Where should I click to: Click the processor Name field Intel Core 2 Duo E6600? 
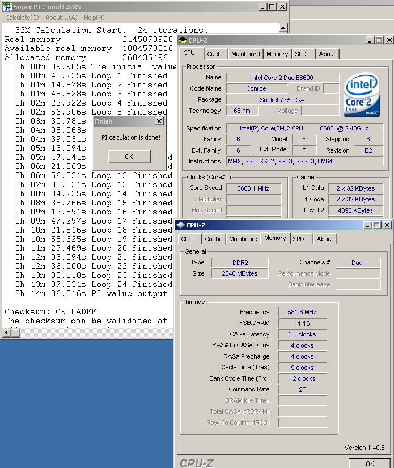pos(282,78)
